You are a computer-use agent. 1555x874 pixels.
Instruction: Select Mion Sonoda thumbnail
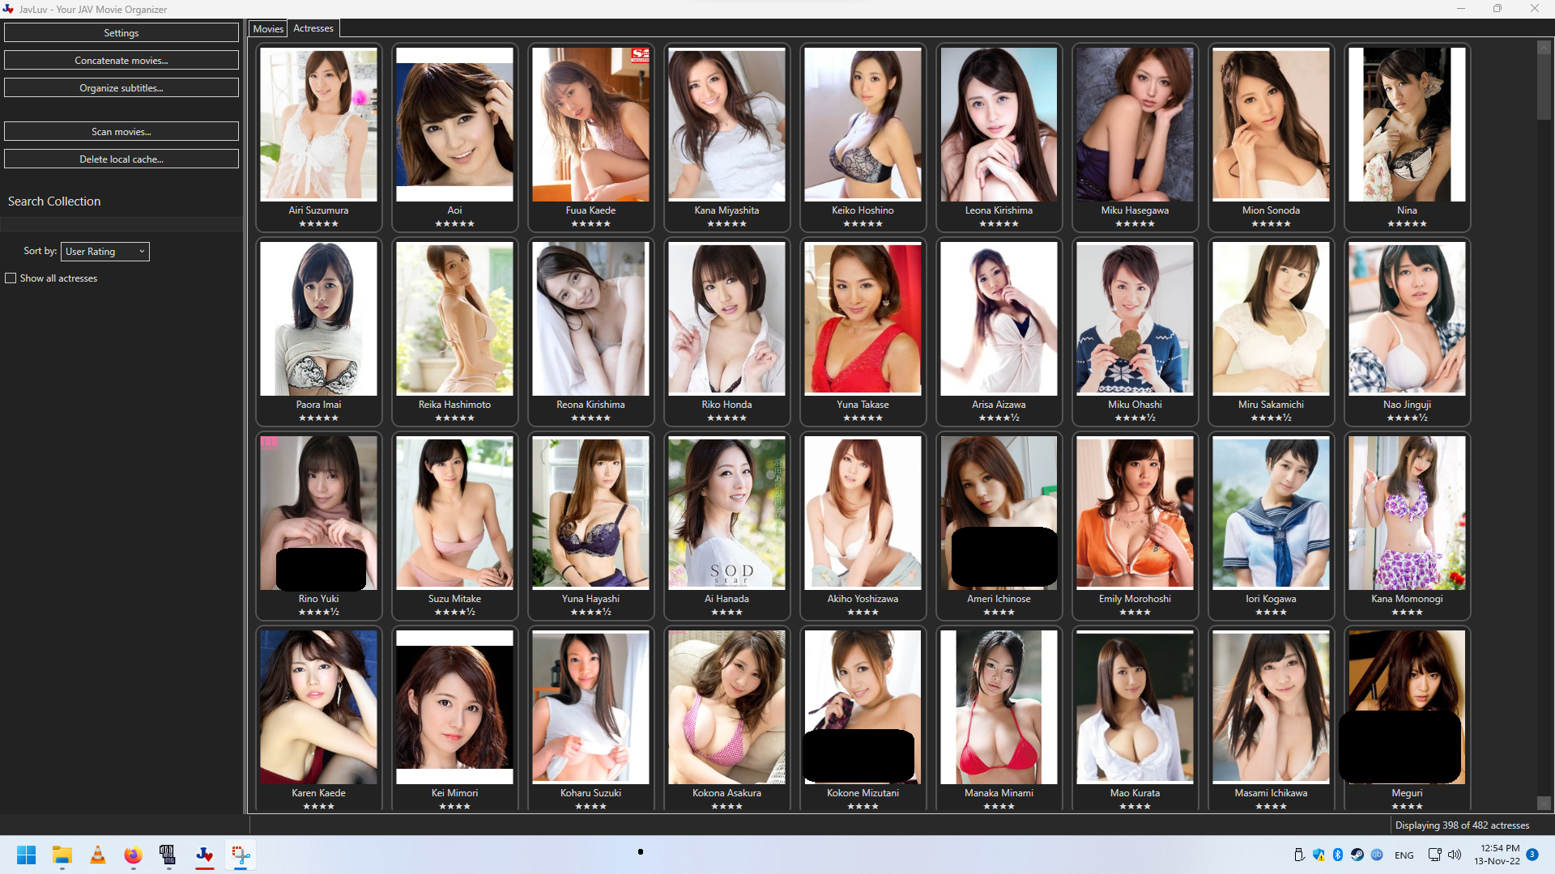pyautogui.click(x=1271, y=125)
